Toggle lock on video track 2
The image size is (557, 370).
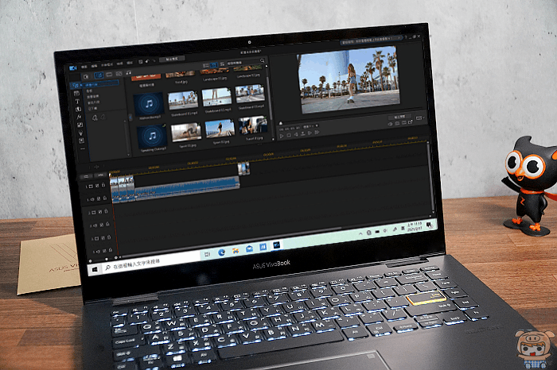pos(106,211)
